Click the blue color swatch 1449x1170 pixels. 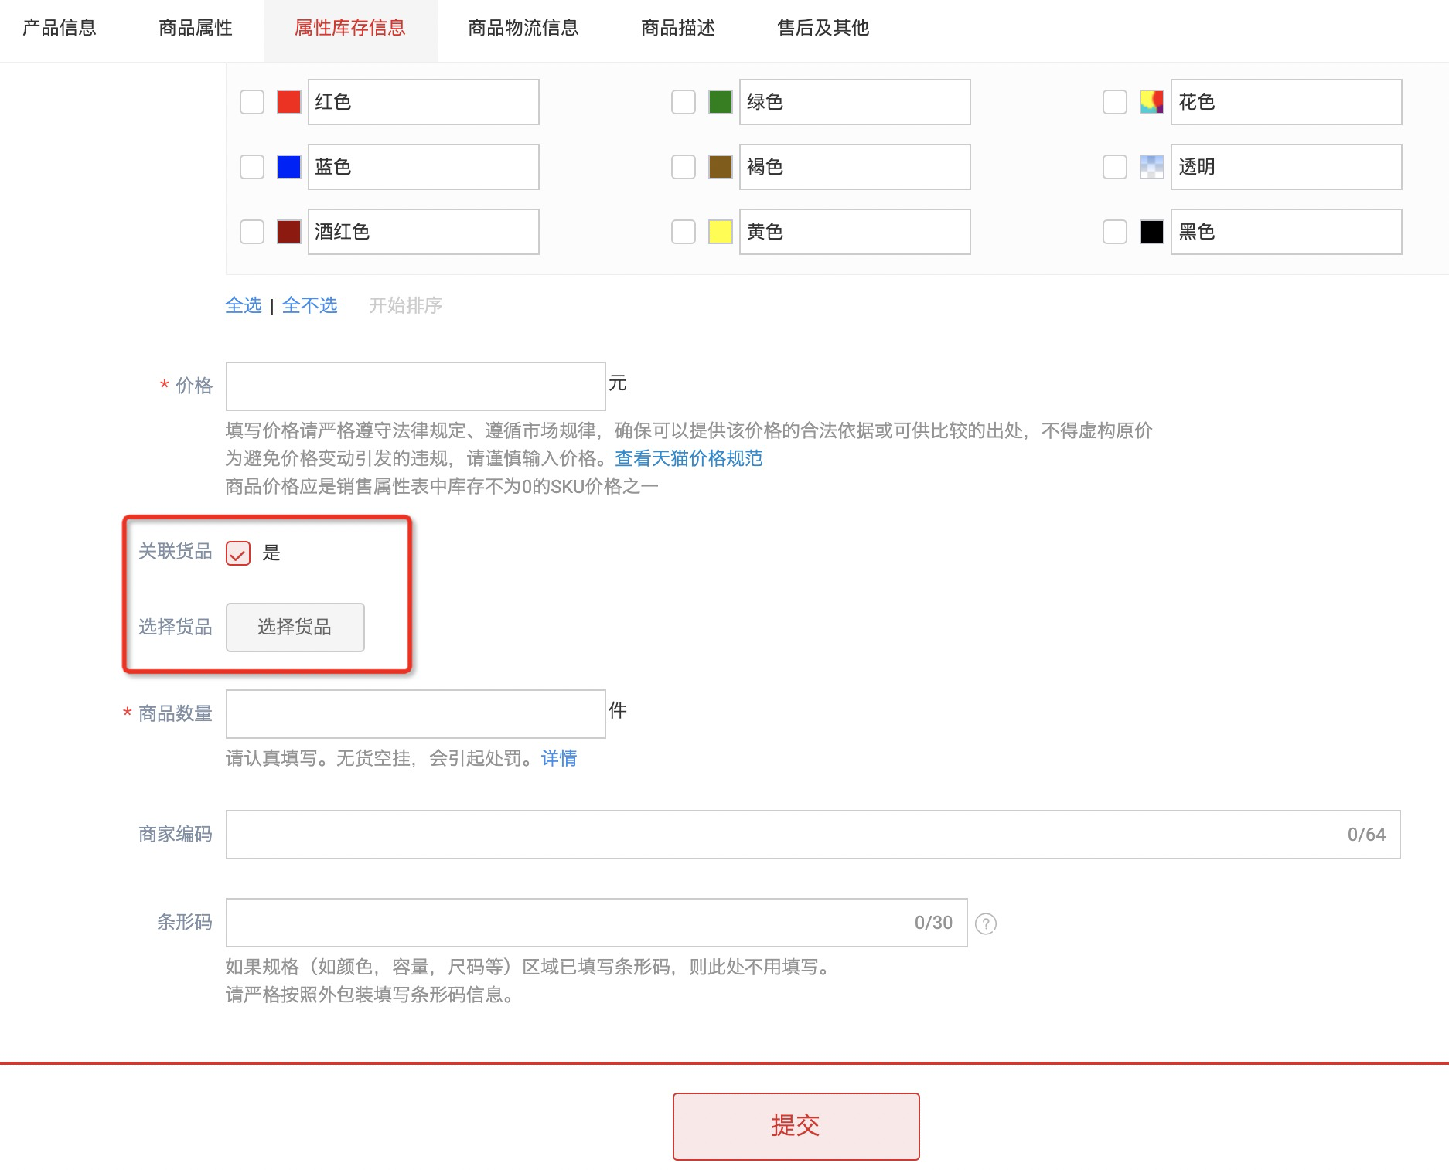click(289, 167)
